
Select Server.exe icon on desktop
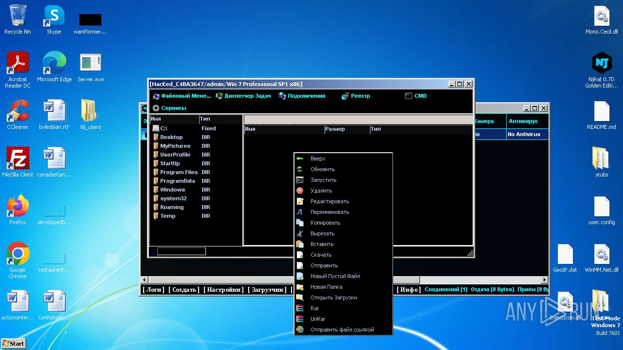[90, 67]
